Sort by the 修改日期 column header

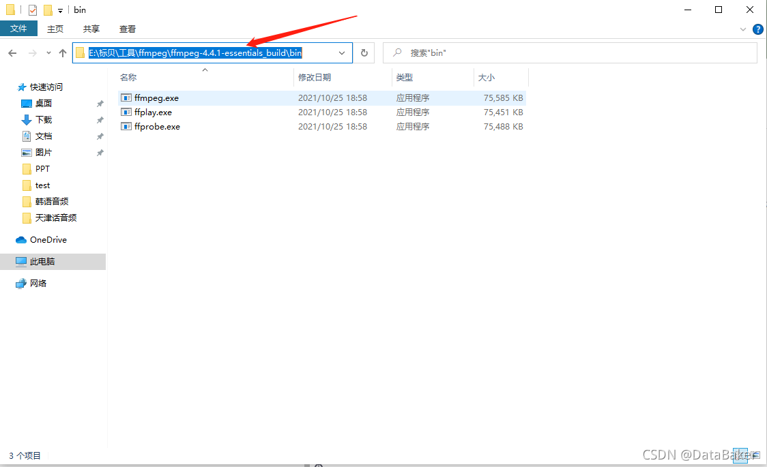coord(315,77)
